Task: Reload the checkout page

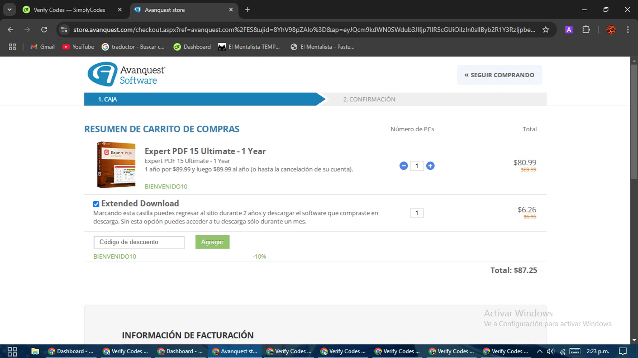Action: click(x=44, y=30)
